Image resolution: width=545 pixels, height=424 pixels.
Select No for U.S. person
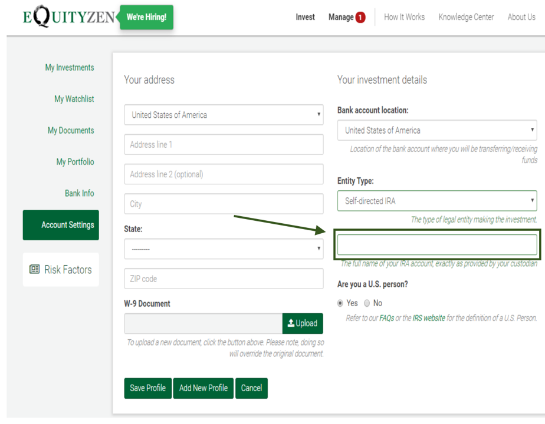[367, 303]
